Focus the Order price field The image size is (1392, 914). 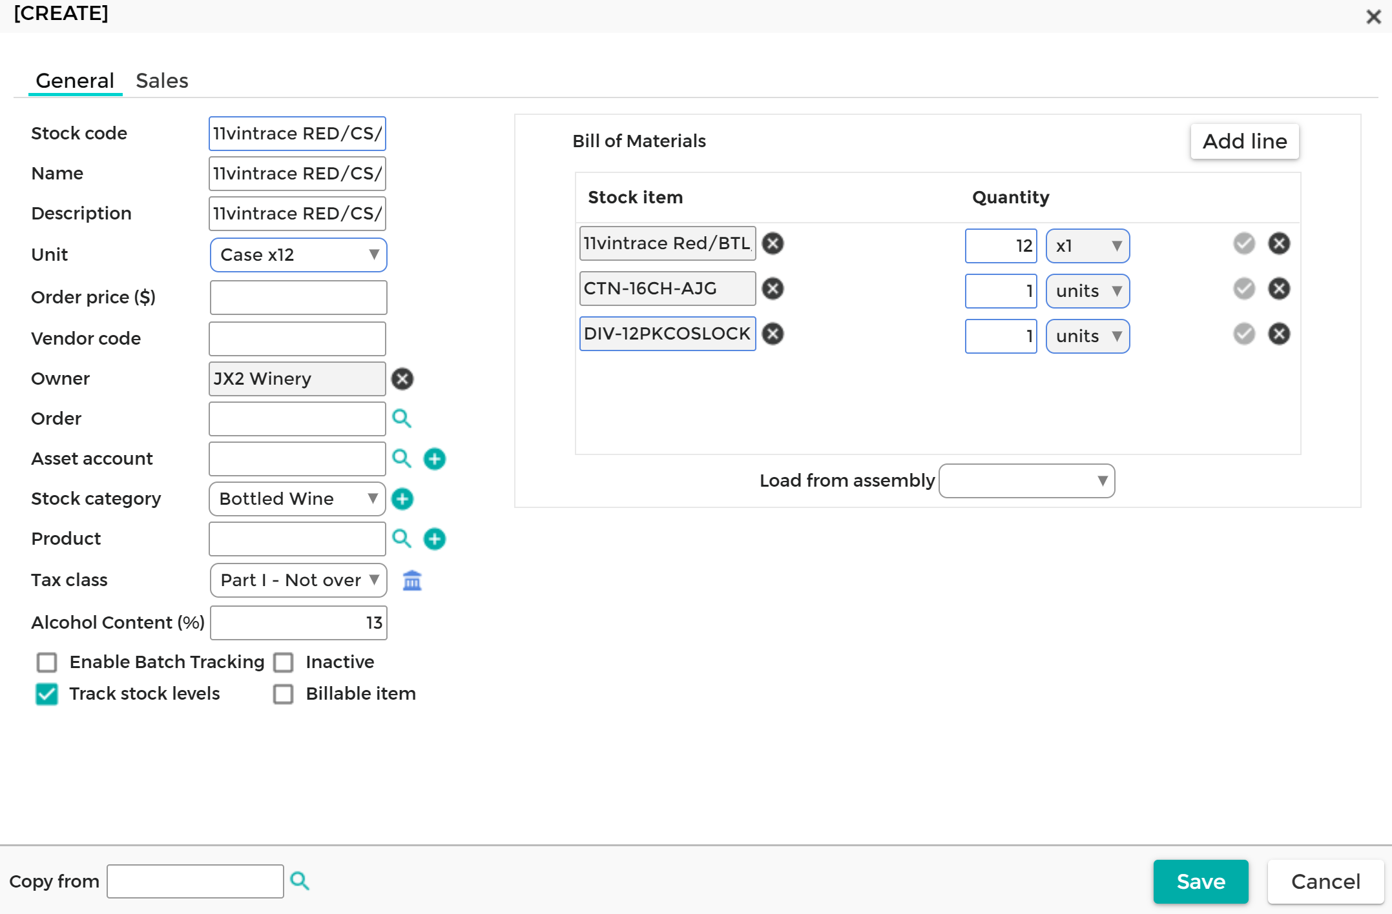click(298, 298)
